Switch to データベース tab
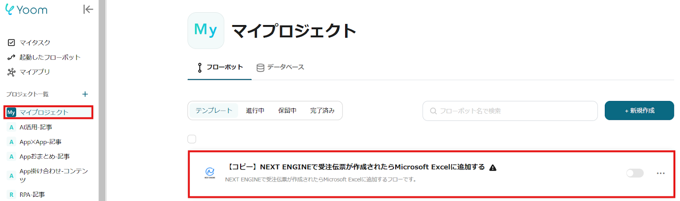Viewport: 680px width, 201px height. click(280, 67)
